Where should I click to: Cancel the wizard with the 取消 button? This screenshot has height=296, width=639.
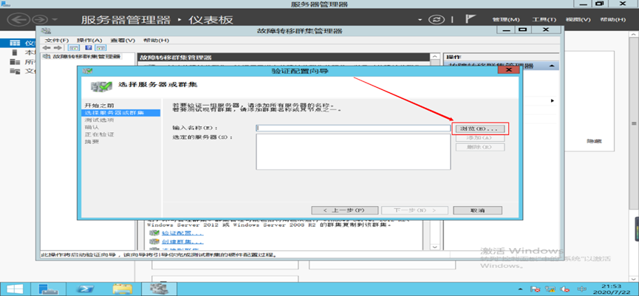478,210
